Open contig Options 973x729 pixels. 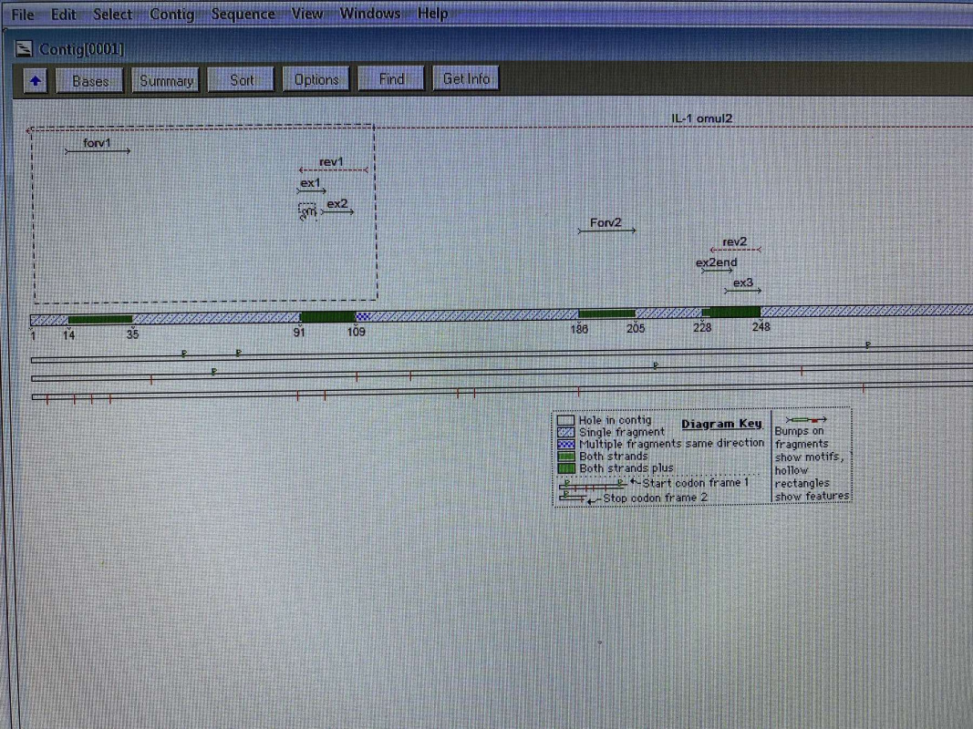pyautogui.click(x=316, y=79)
